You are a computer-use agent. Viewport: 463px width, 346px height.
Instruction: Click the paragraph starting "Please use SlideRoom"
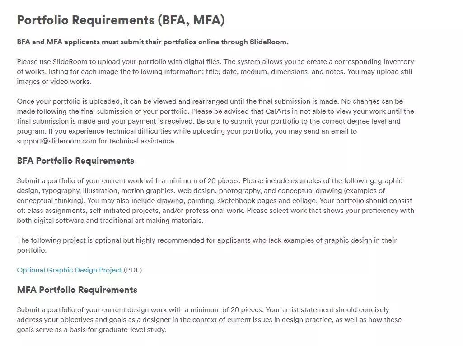pyautogui.click(x=215, y=71)
